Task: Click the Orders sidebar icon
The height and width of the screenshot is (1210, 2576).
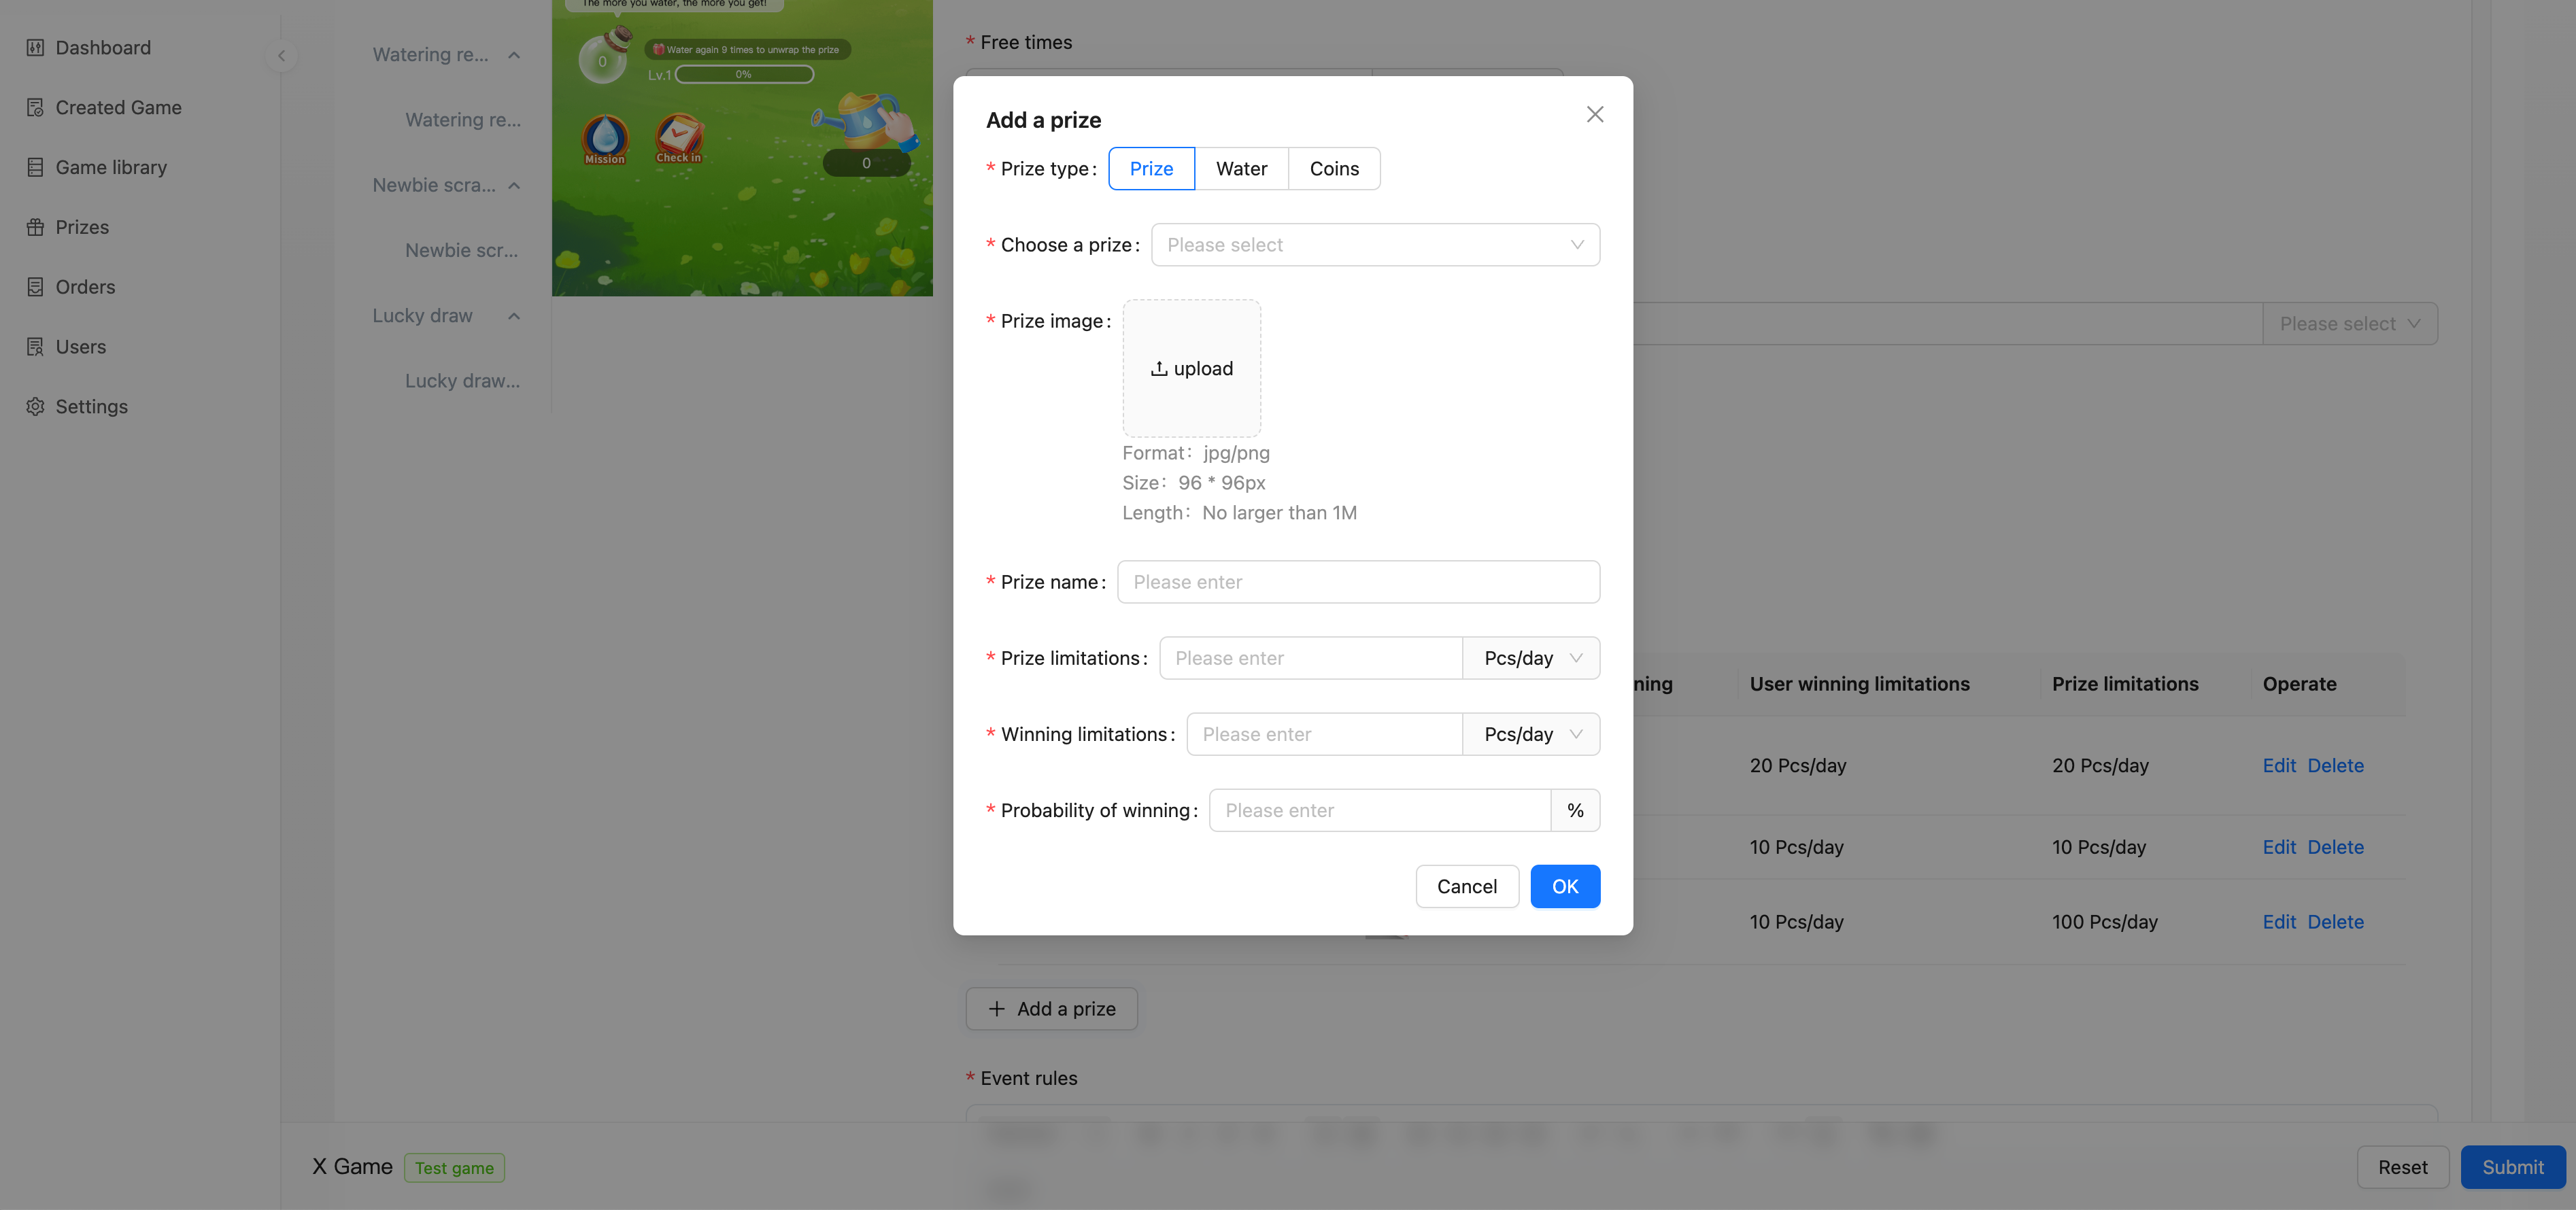Action: point(35,287)
